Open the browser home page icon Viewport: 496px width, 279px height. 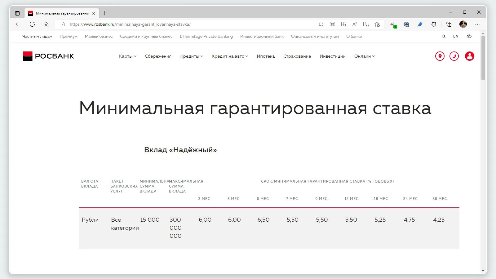(x=46, y=24)
